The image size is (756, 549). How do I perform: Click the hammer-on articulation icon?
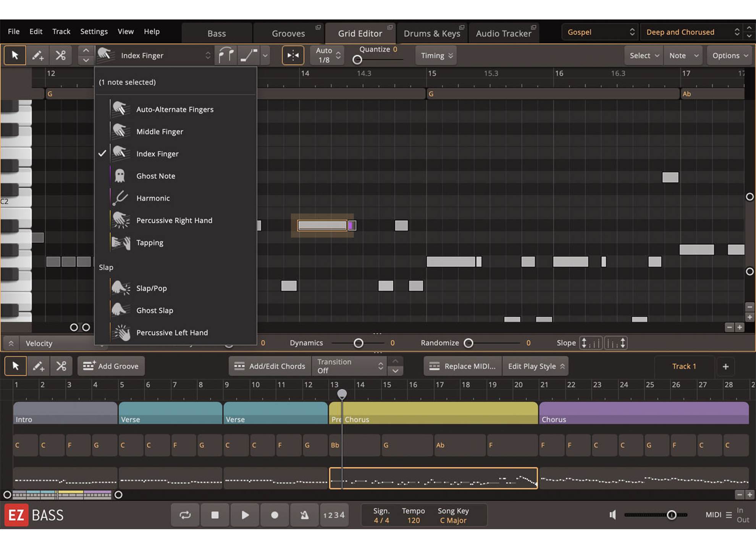226,56
